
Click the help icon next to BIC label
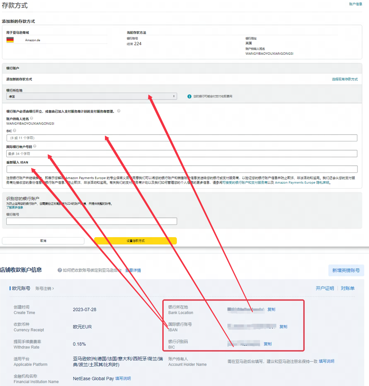15,131
